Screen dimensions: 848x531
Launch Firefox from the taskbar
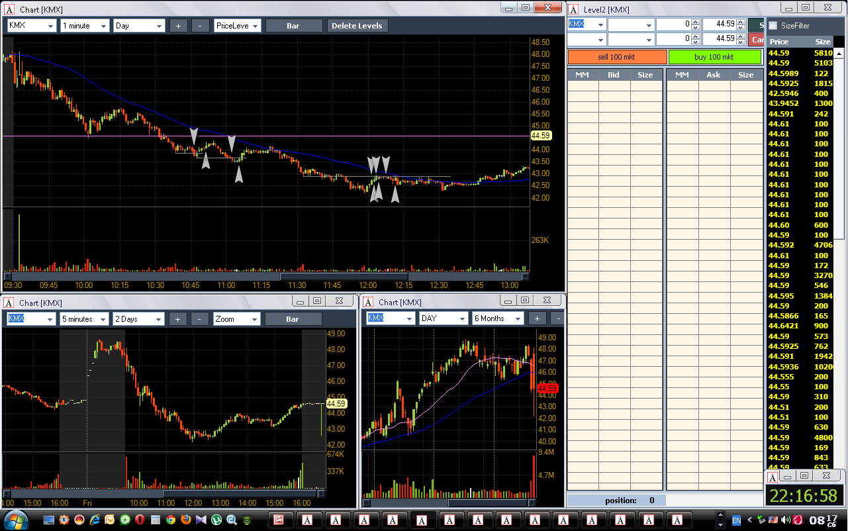pos(185,520)
